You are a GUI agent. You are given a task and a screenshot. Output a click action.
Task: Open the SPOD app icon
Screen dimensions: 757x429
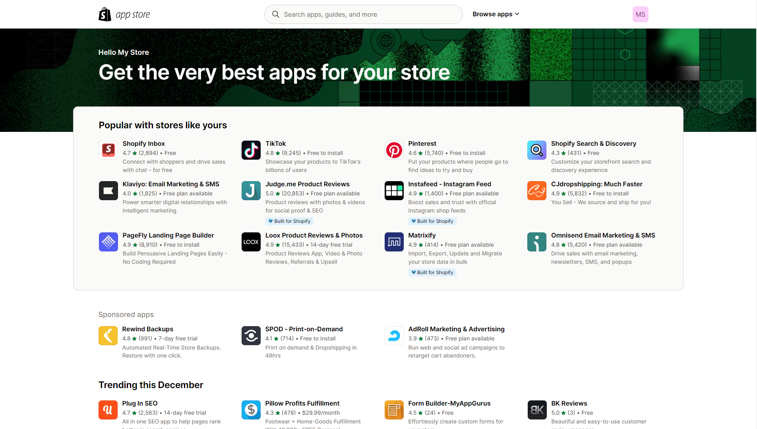click(251, 336)
